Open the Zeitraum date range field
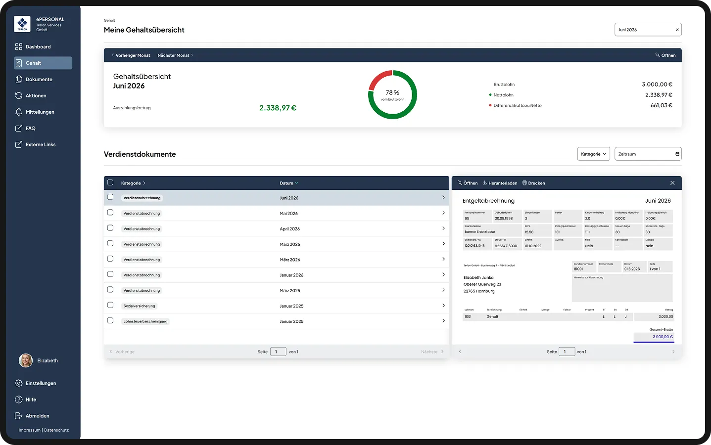The image size is (711, 445). (648, 154)
